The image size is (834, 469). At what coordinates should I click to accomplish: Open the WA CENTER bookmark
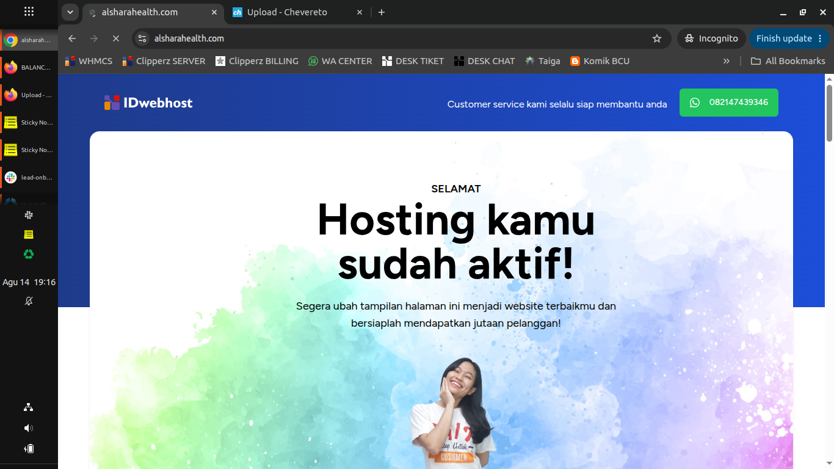pyautogui.click(x=340, y=61)
